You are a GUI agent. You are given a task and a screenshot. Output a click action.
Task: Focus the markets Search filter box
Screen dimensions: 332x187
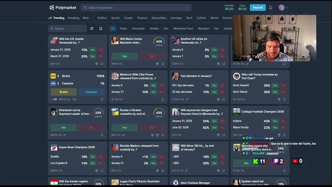tap(67, 29)
